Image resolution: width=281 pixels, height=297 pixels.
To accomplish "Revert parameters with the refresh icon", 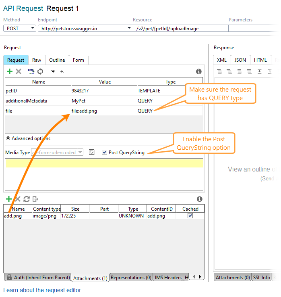I will [40, 71].
